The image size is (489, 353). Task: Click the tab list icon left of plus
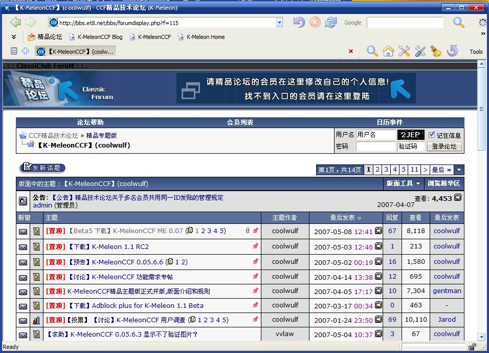point(14,51)
